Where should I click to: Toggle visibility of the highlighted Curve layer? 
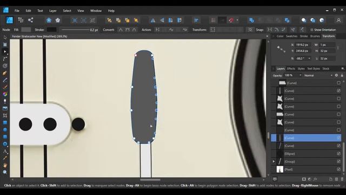pyautogui.click(x=338, y=138)
